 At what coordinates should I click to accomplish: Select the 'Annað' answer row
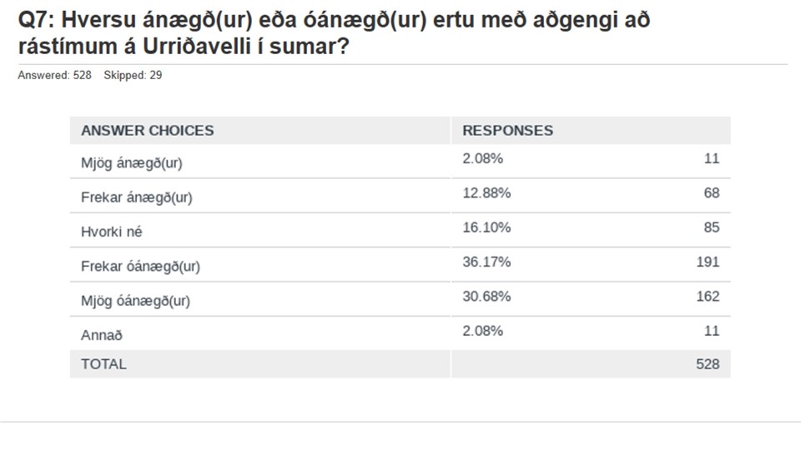point(400,333)
